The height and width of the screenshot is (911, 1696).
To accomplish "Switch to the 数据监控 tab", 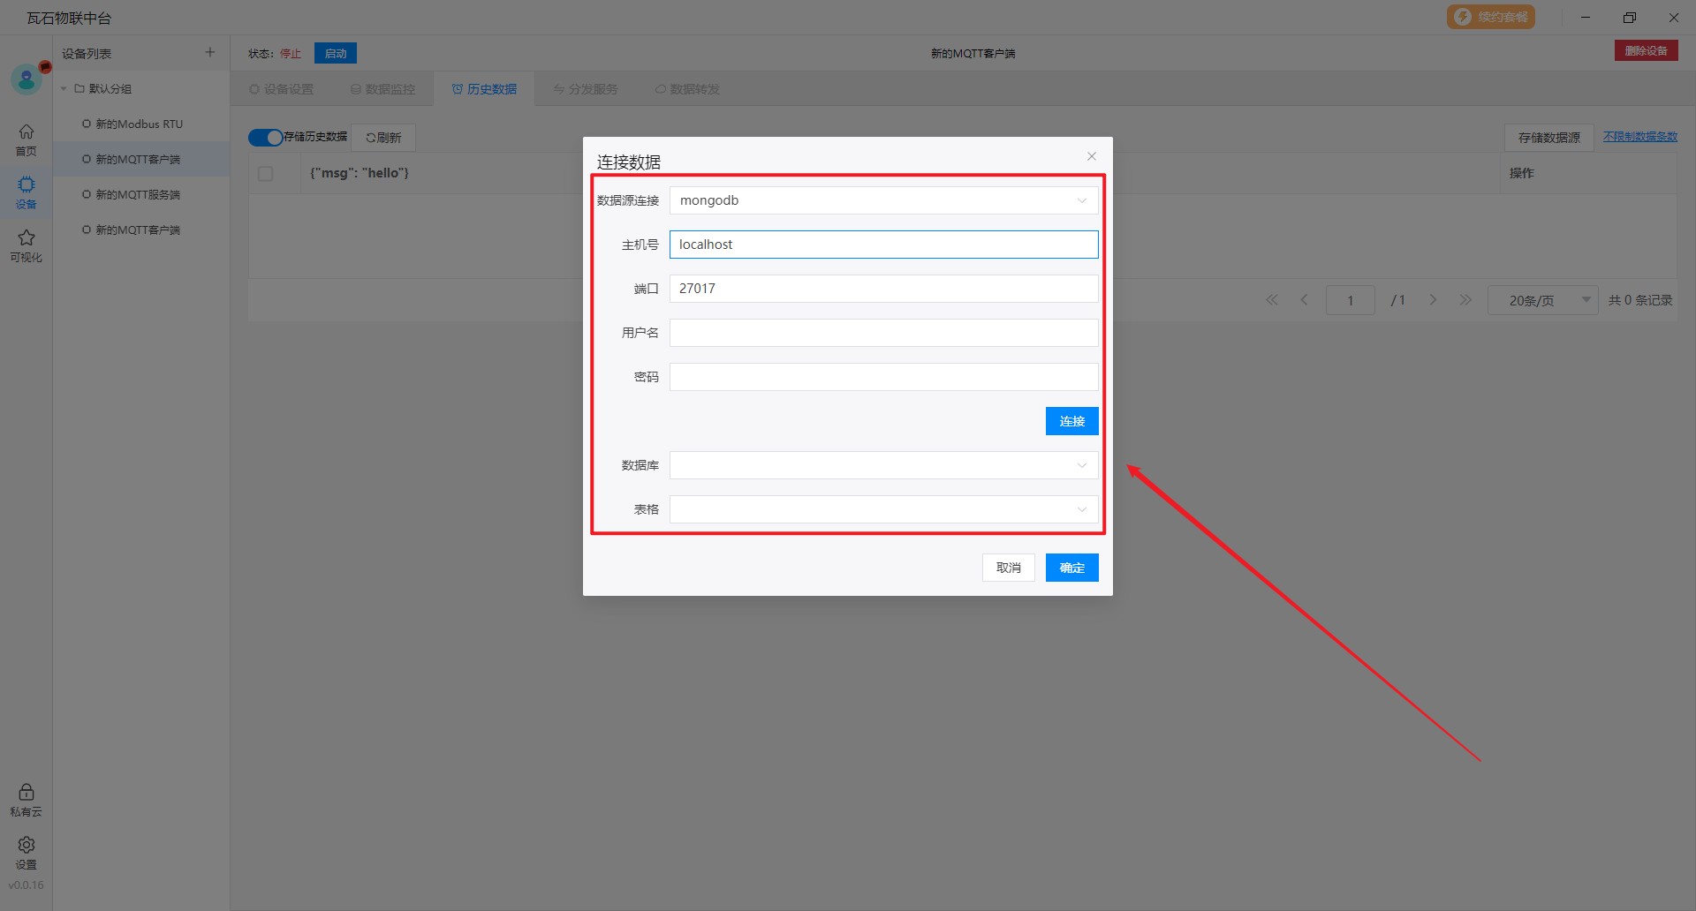I will pyautogui.click(x=382, y=89).
